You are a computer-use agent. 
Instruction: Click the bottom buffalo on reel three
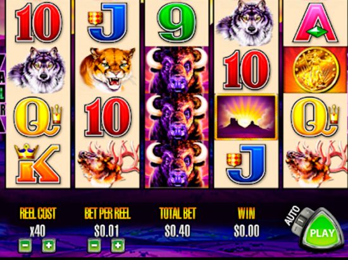tap(177, 163)
